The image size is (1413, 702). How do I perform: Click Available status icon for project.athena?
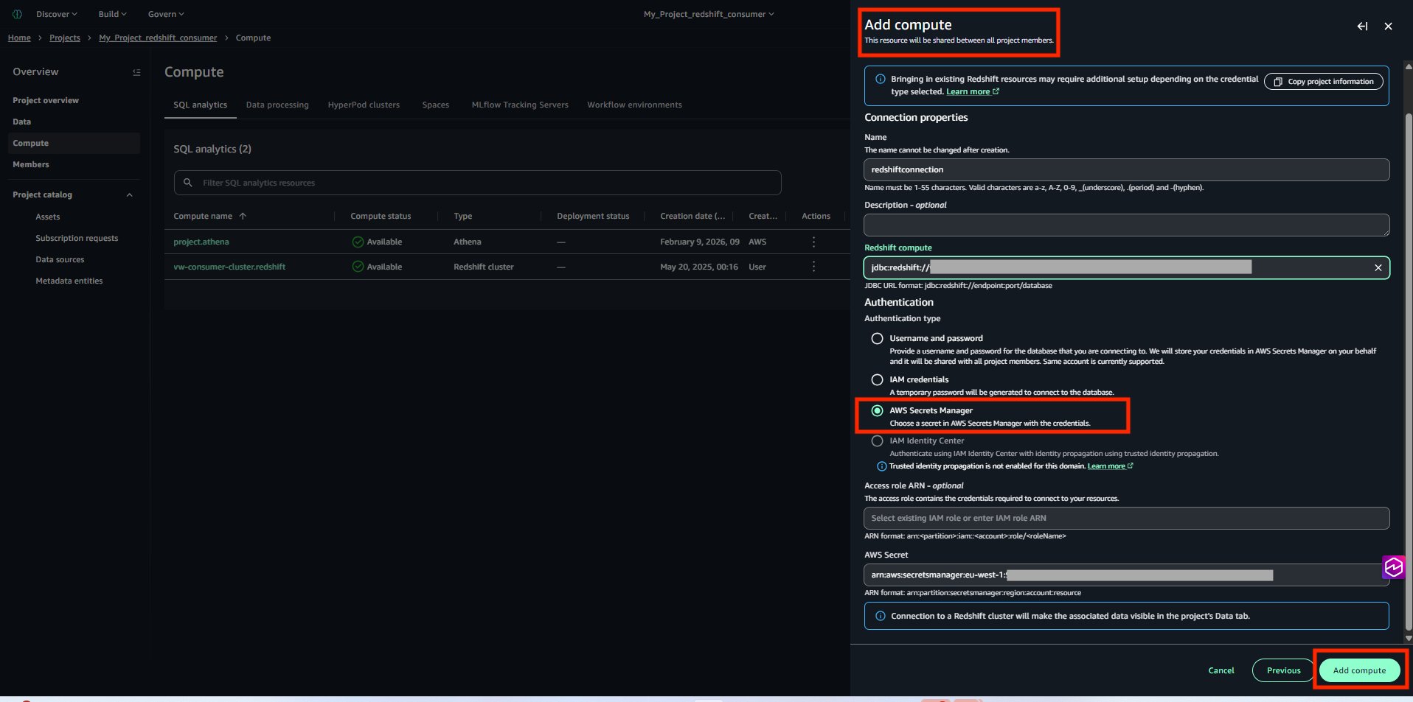click(358, 242)
